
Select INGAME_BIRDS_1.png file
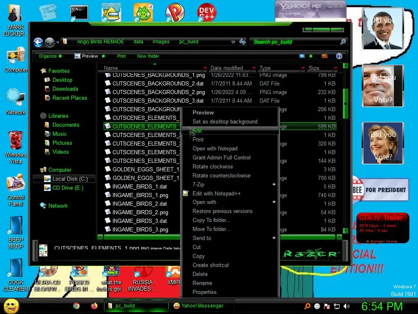[140, 195]
